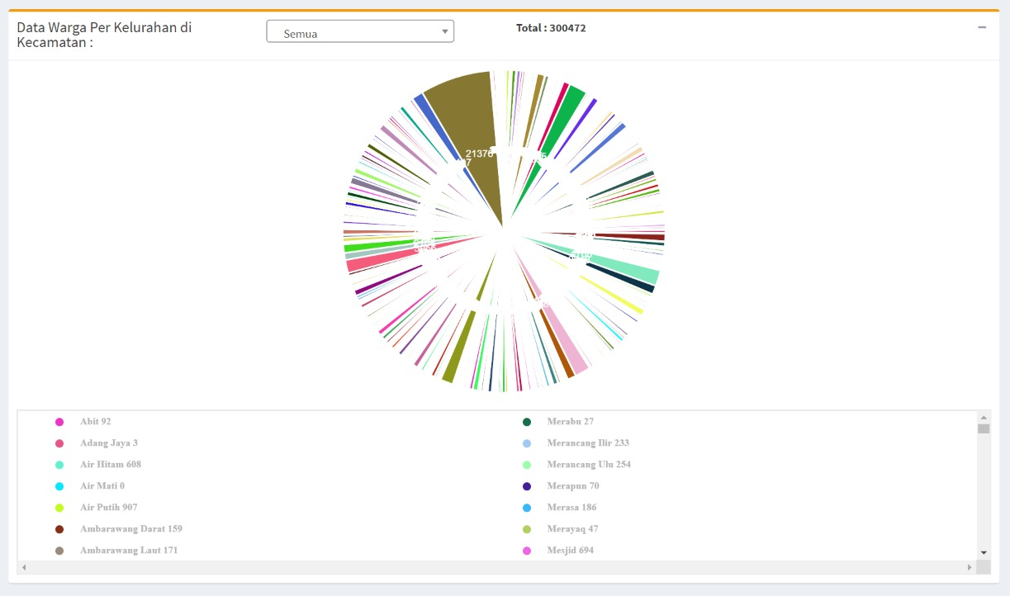The image size is (1010, 596).
Task: Click the Merasa 186 legend dot
Action: [x=527, y=508]
